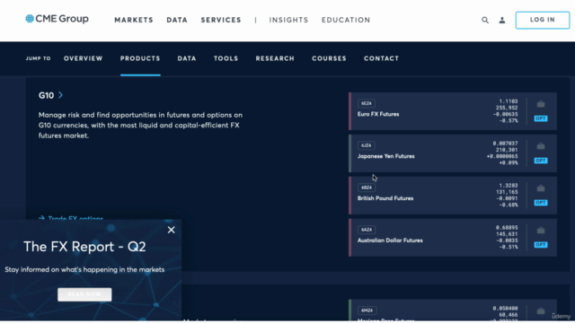Click OPT badge for British Pound Futures
The image size is (575, 323).
click(541, 203)
